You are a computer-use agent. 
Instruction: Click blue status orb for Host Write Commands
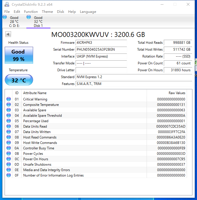(9, 142)
